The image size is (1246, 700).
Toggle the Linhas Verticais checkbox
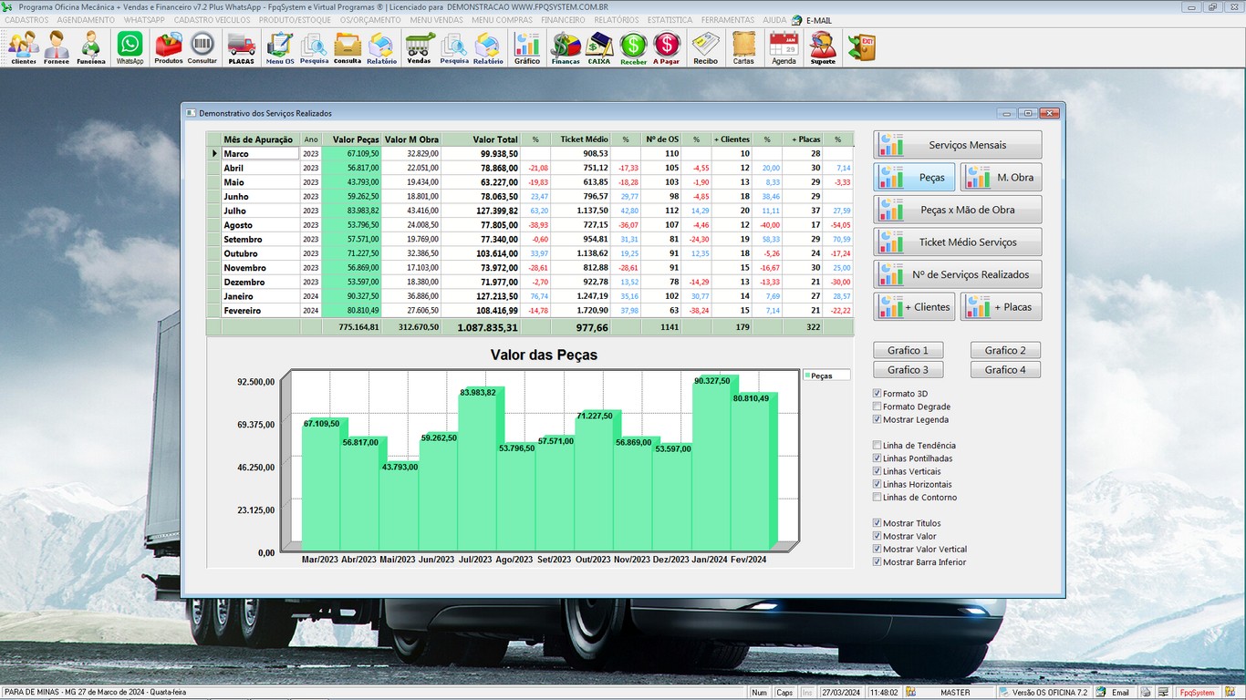click(x=877, y=471)
